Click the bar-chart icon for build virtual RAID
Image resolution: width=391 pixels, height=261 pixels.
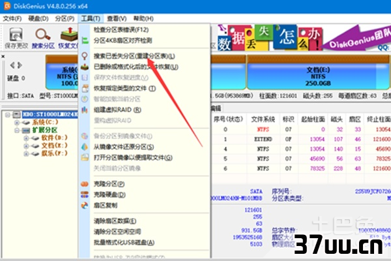point(85,110)
